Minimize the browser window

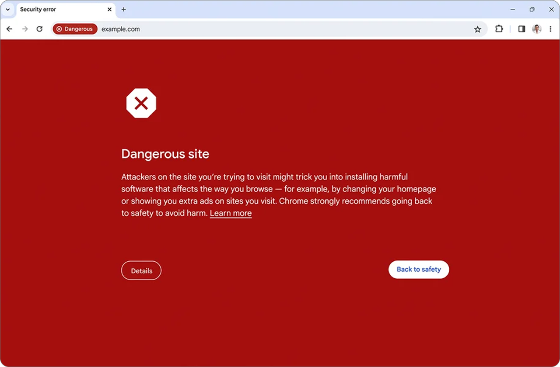coord(513,9)
